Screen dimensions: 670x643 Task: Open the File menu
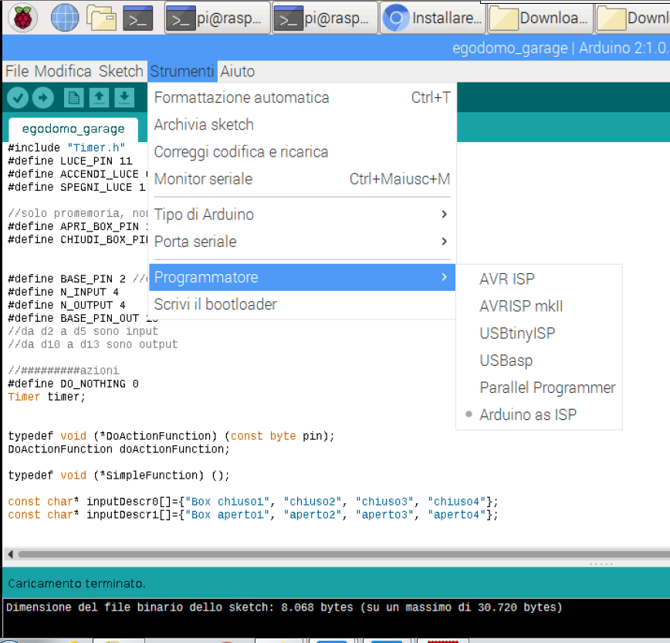coord(17,71)
